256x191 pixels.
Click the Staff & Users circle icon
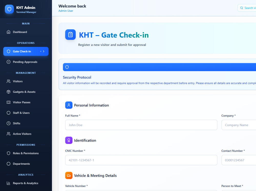tap(8, 113)
